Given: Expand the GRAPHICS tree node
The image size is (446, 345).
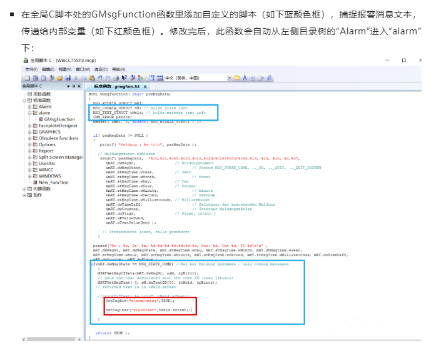Looking at the screenshot, I should click(x=30, y=132).
